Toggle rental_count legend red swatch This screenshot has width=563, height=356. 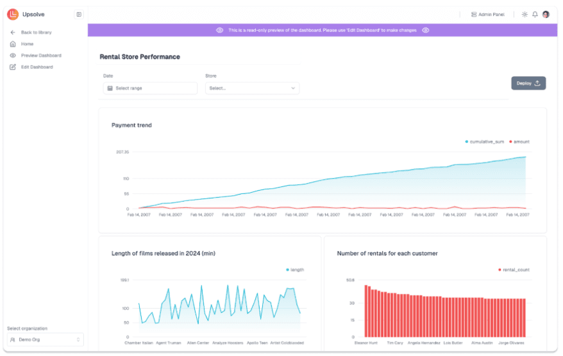click(x=500, y=270)
